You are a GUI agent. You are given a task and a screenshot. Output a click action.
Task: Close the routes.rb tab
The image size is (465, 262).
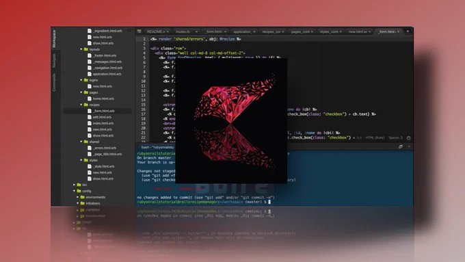(x=196, y=31)
